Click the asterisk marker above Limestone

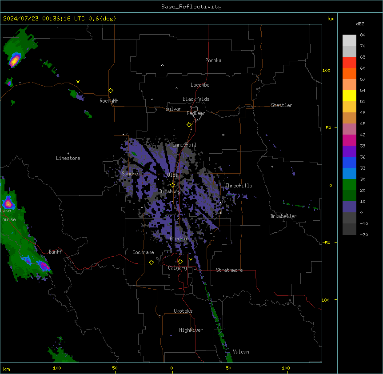(68, 154)
